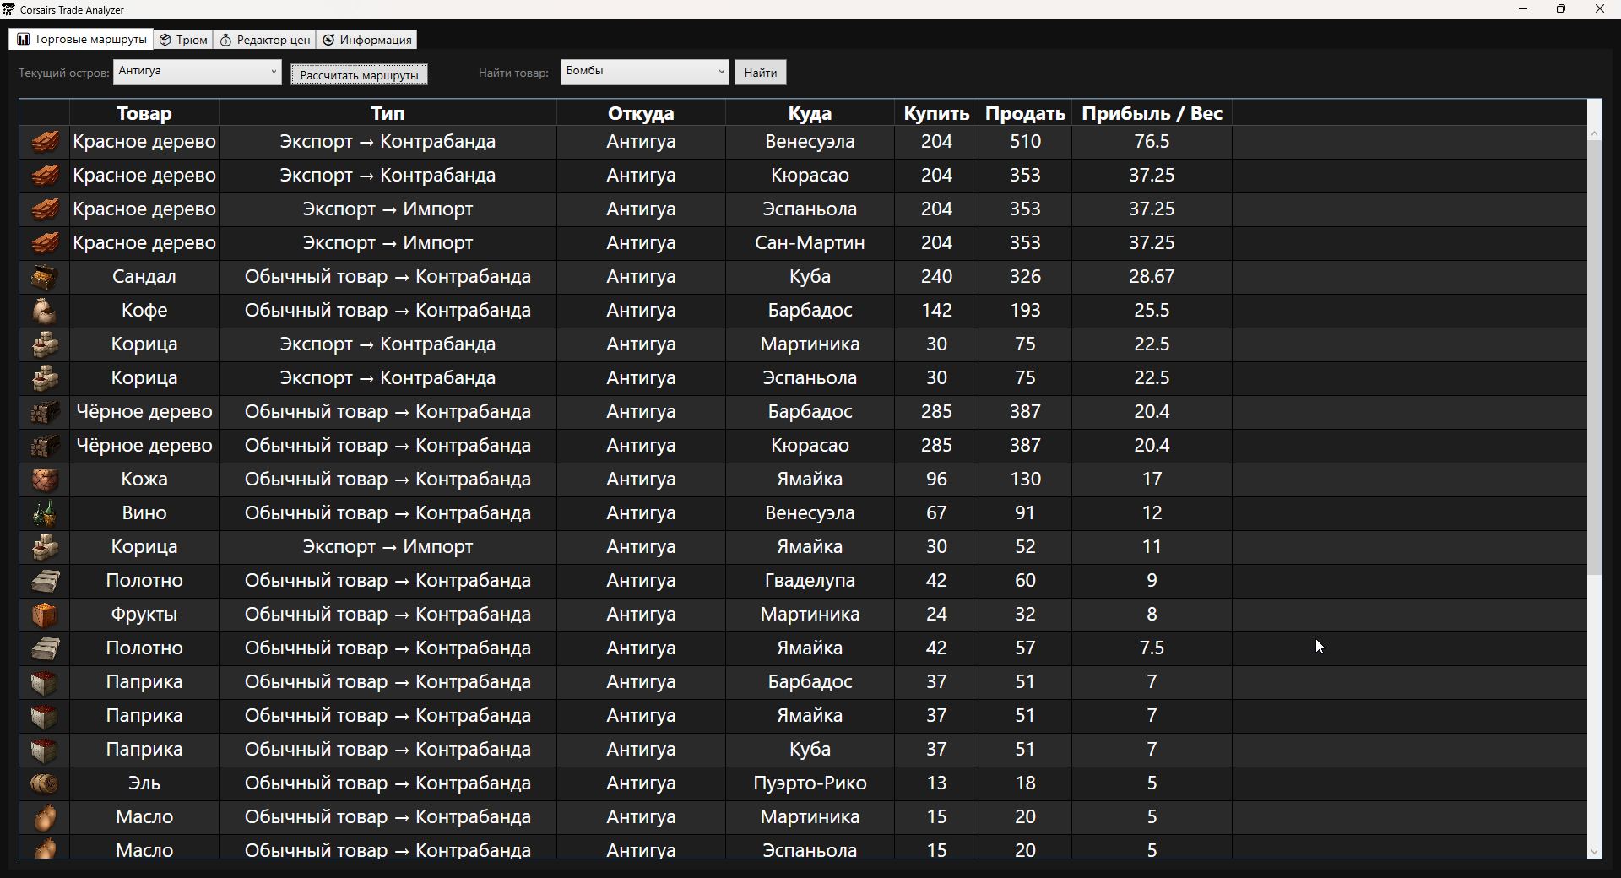Sort by the Прибыль / Вес column header
Screen dimensions: 1621x878
[1152, 113]
